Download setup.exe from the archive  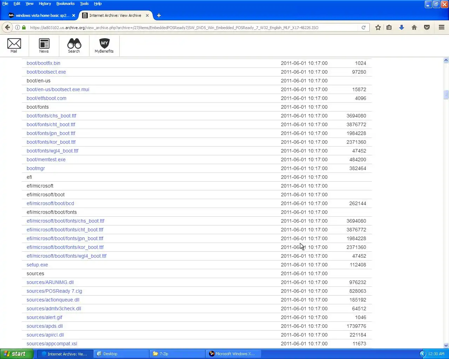point(37,265)
